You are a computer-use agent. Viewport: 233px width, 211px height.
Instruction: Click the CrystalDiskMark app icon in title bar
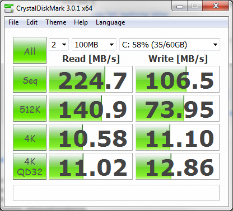point(9,8)
